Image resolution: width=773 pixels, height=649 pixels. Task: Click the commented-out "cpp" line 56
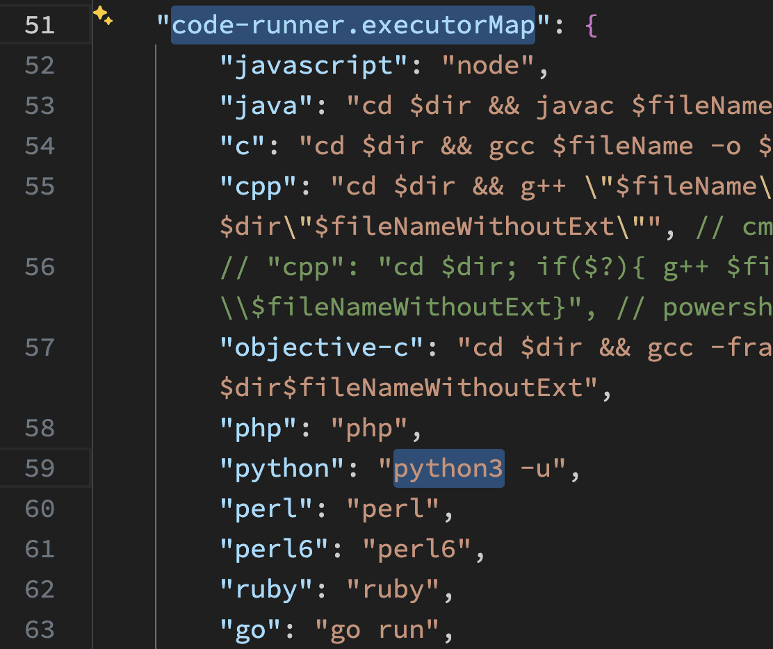click(487, 267)
